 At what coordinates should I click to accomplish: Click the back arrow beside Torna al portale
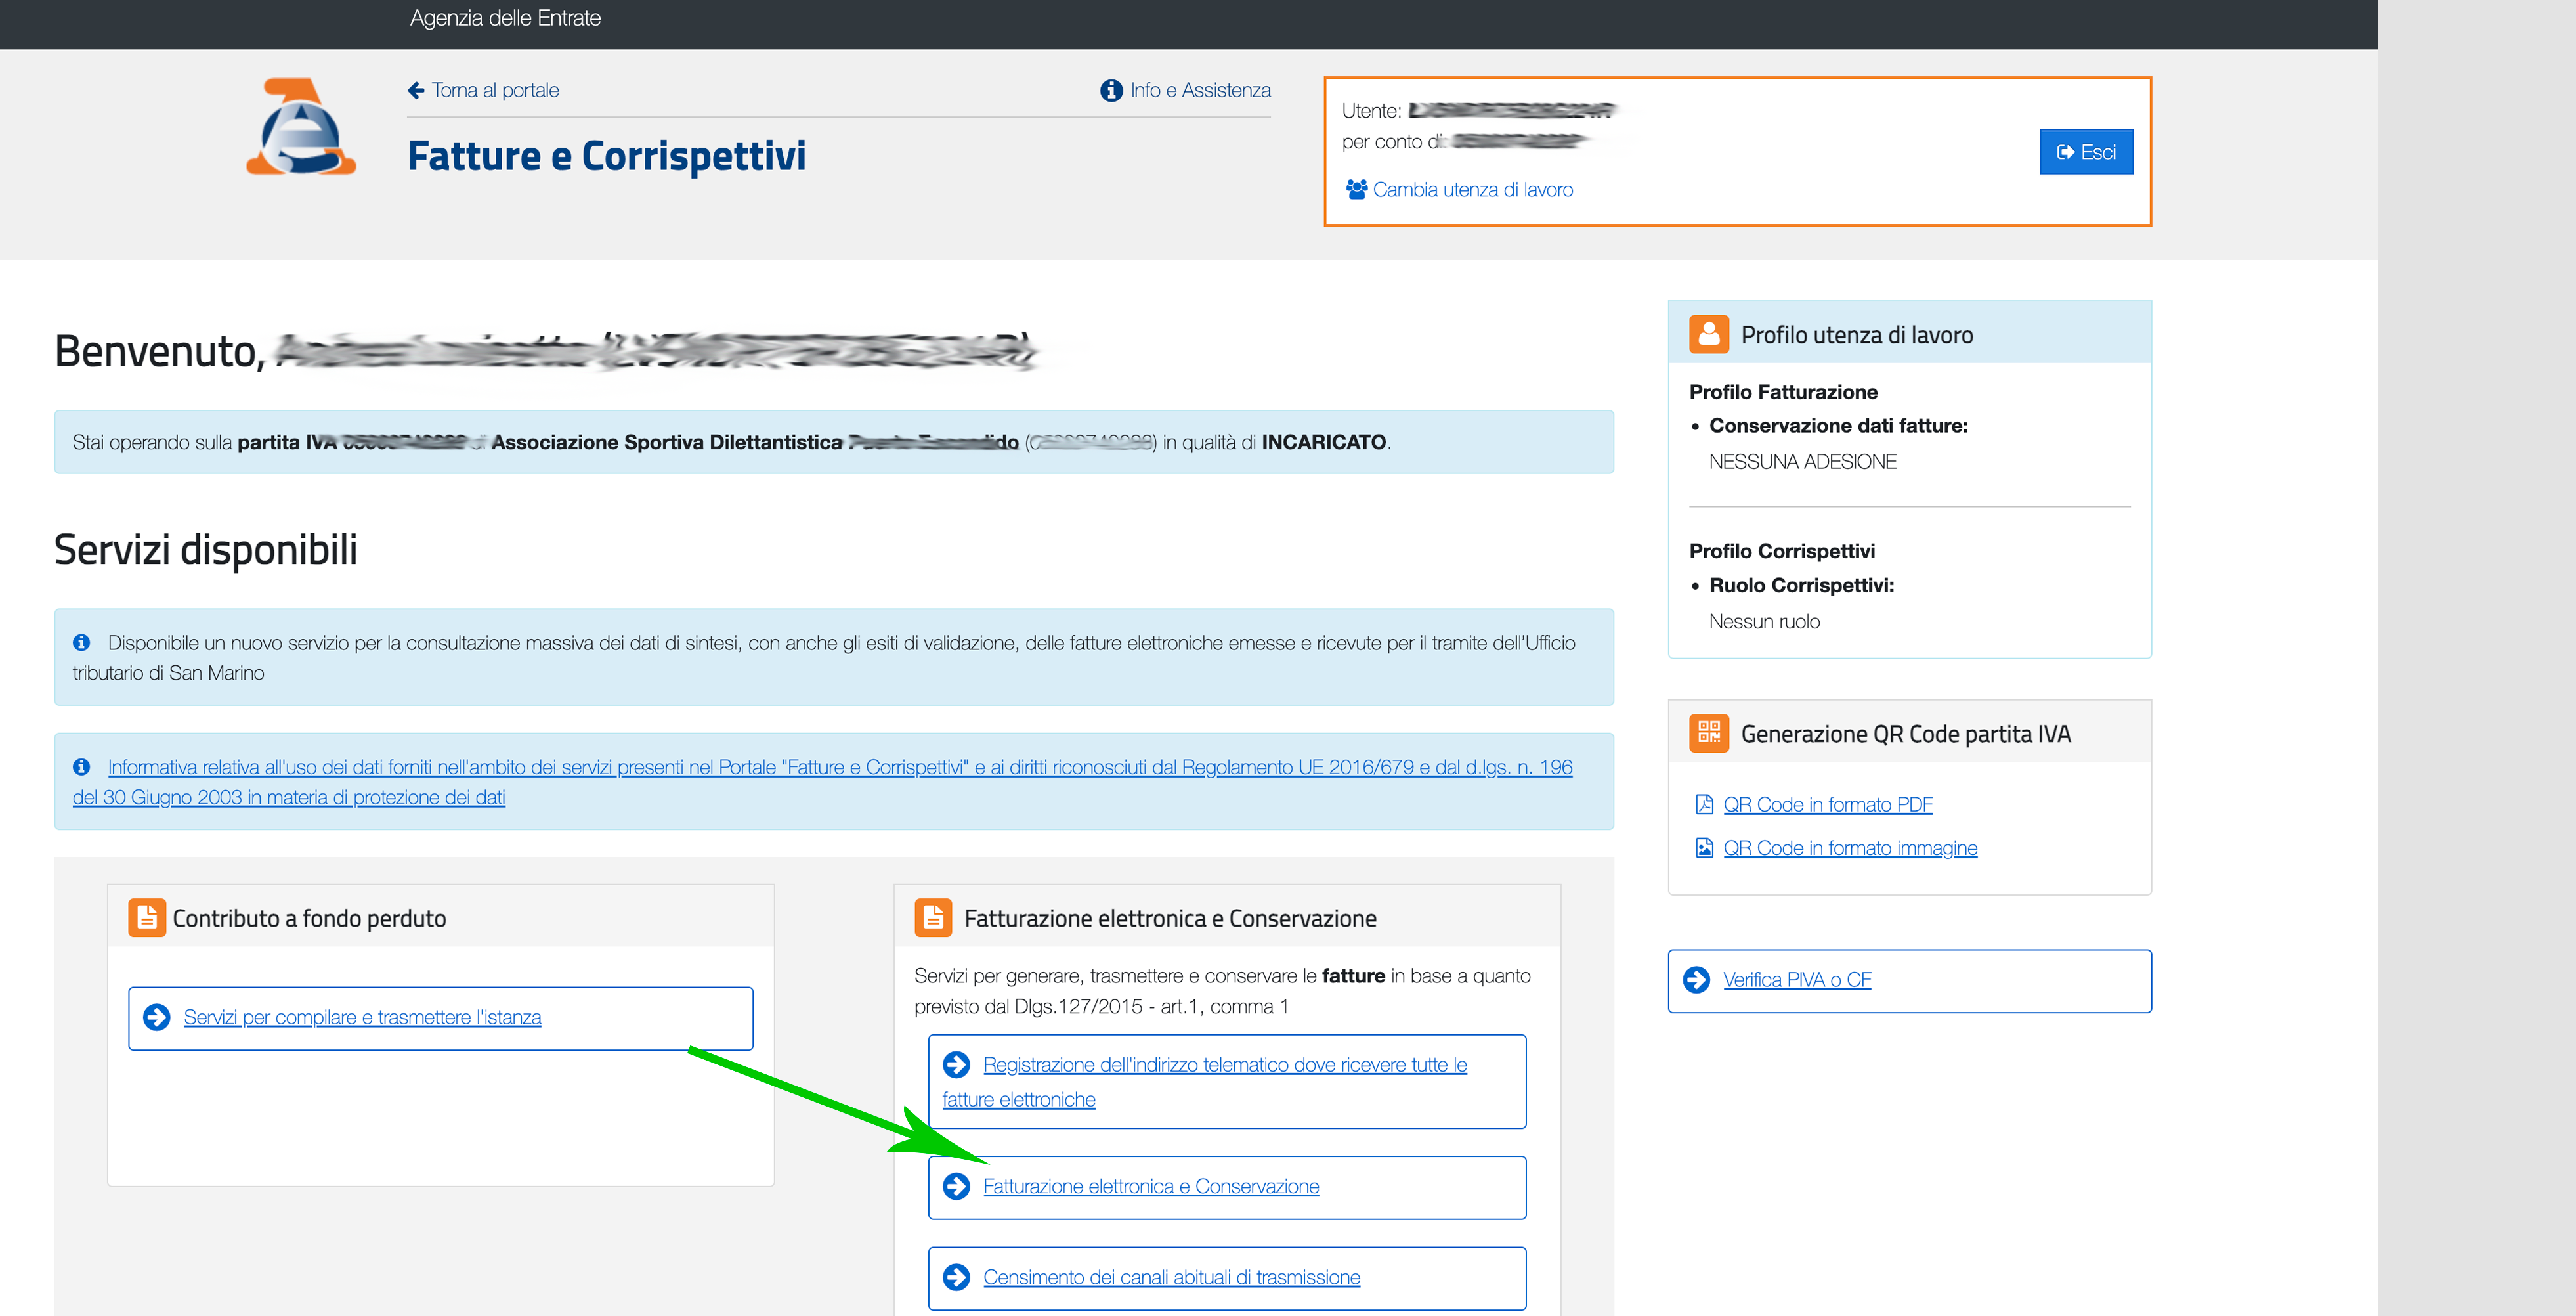(416, 91)
